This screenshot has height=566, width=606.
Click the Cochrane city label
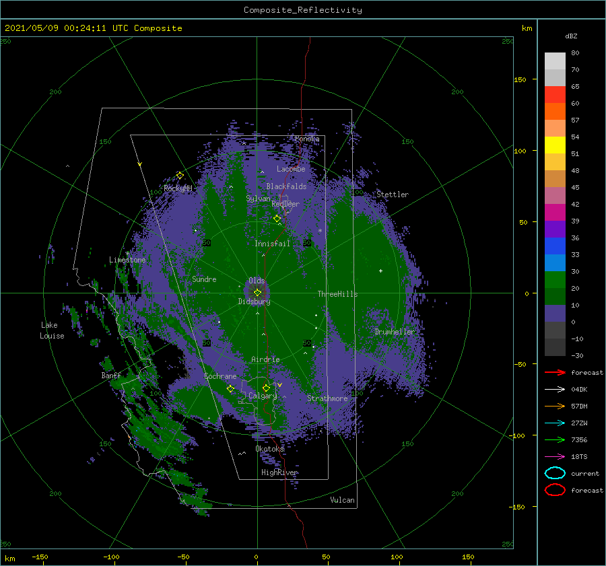[220, 376]
